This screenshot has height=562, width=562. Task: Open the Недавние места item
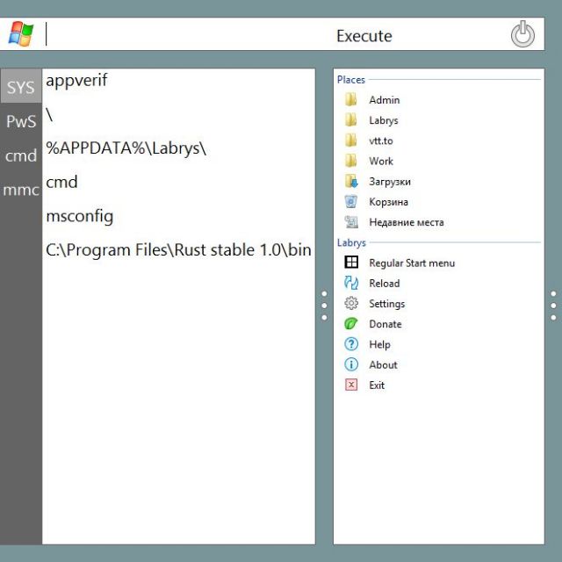pos(406,222)
